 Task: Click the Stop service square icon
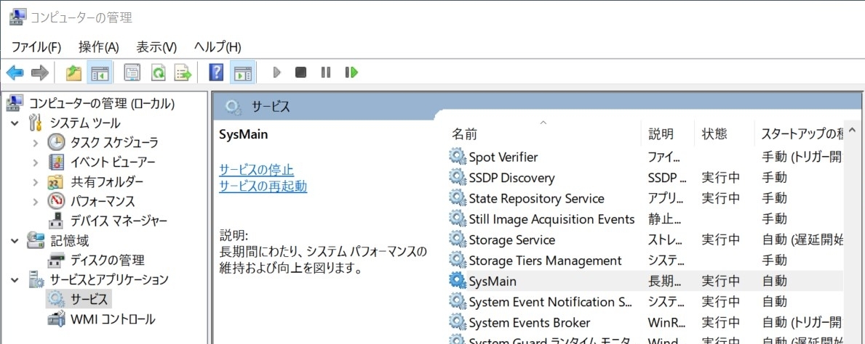tap(300, 72)
